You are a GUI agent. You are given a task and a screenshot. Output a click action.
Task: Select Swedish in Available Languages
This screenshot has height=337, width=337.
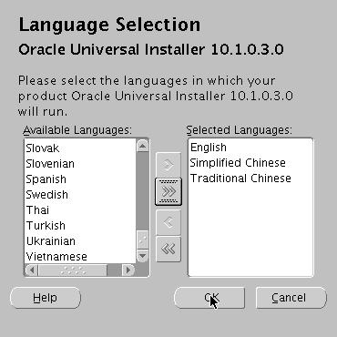pos(80,195)
